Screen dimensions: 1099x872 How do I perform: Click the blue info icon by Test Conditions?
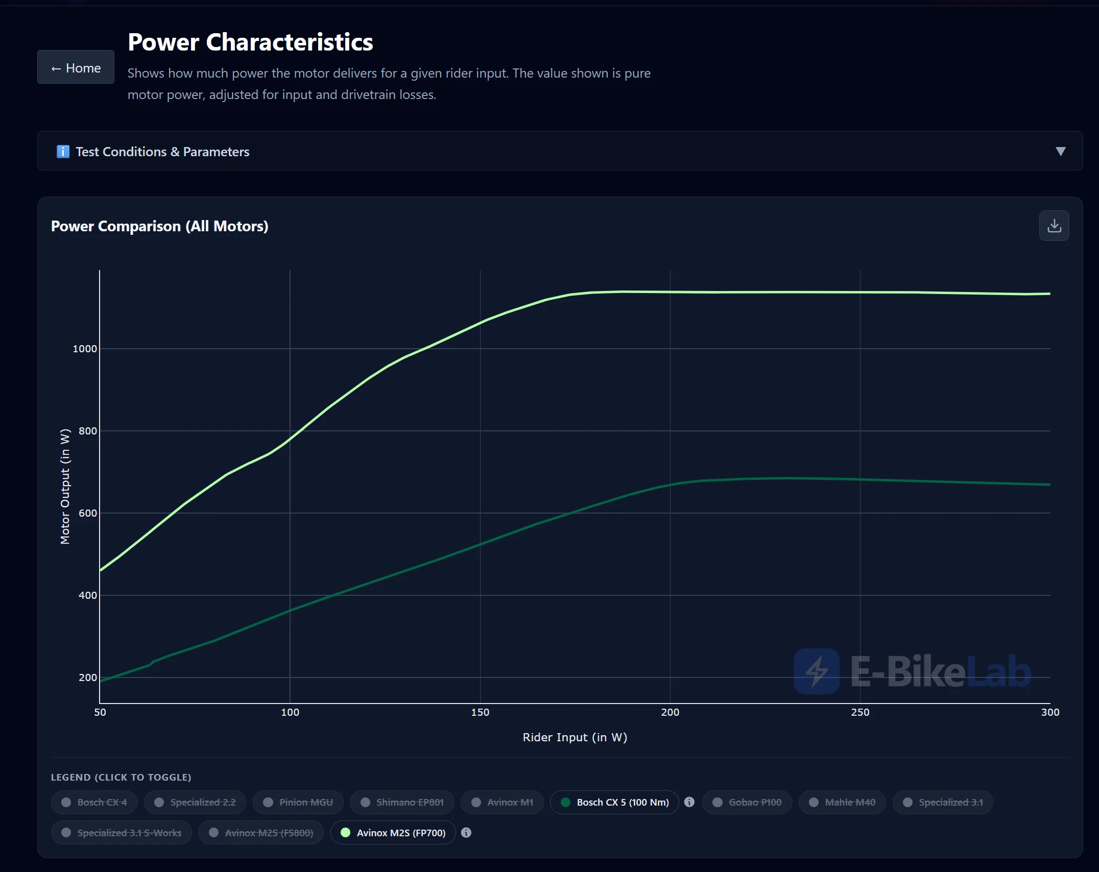pyautogui.click(x=63, y=152)
